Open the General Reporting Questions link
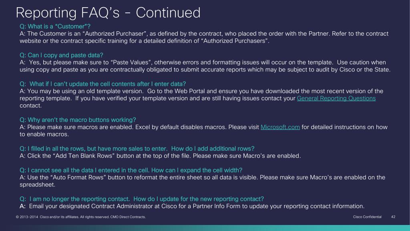Screen dimensions: 410x231 (336, 99)
